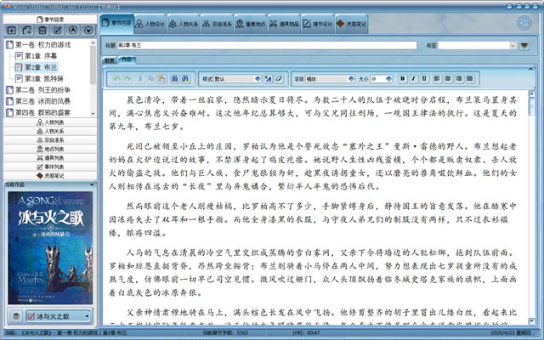Toggle underline text formatting
Image resolution: width=544 pixels, height=340 pixels.
422,78
